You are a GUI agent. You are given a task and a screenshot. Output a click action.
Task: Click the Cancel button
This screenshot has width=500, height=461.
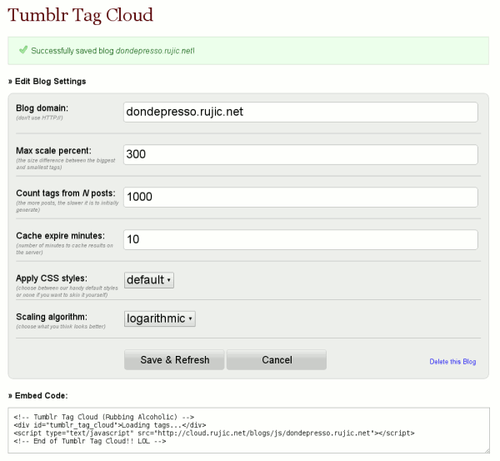tap(277, 360)
